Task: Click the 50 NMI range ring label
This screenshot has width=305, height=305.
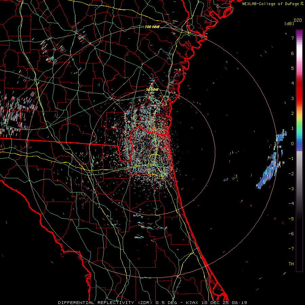Action: coord(152,90)
